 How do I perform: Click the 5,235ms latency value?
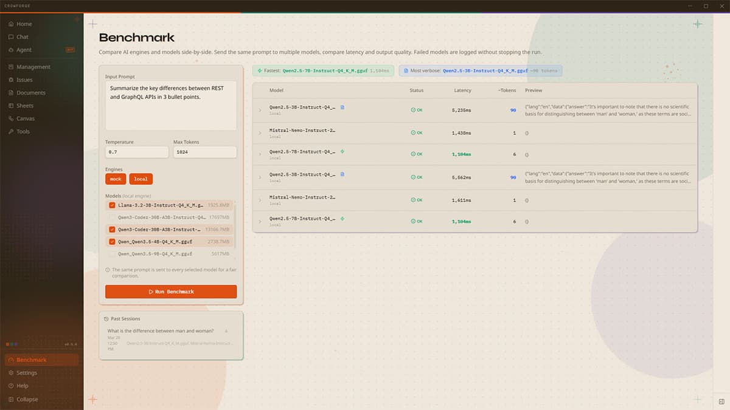coord(461,111)
